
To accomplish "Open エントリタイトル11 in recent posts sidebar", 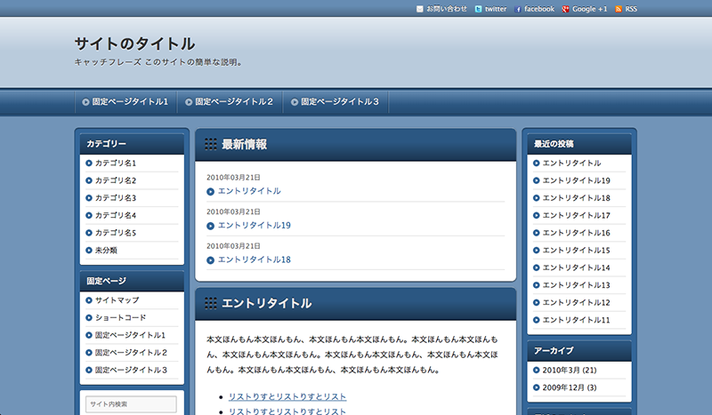I will point(576,320).
